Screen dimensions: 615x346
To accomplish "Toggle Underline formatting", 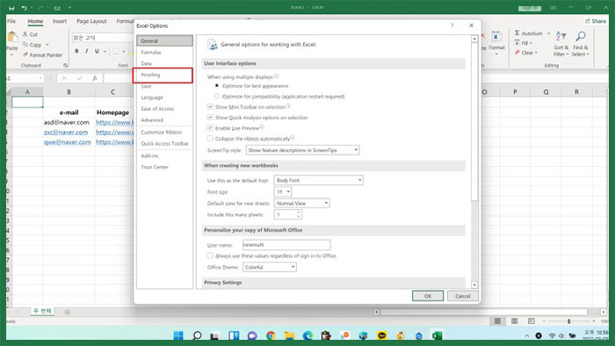I will point(97,51).
